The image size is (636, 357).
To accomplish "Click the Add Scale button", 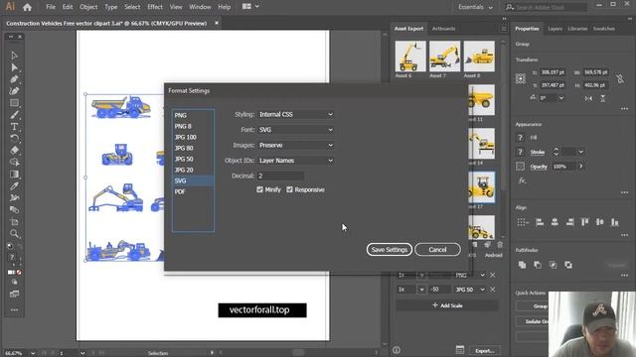I will (x=447, y=305).
